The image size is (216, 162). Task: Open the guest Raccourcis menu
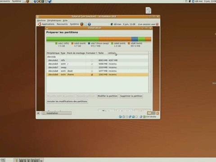coord(62,24)
